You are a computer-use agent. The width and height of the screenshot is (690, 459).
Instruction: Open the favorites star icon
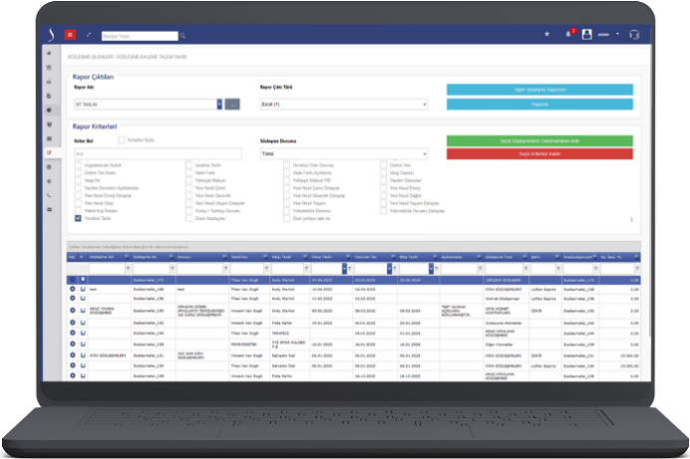(546, 34)
